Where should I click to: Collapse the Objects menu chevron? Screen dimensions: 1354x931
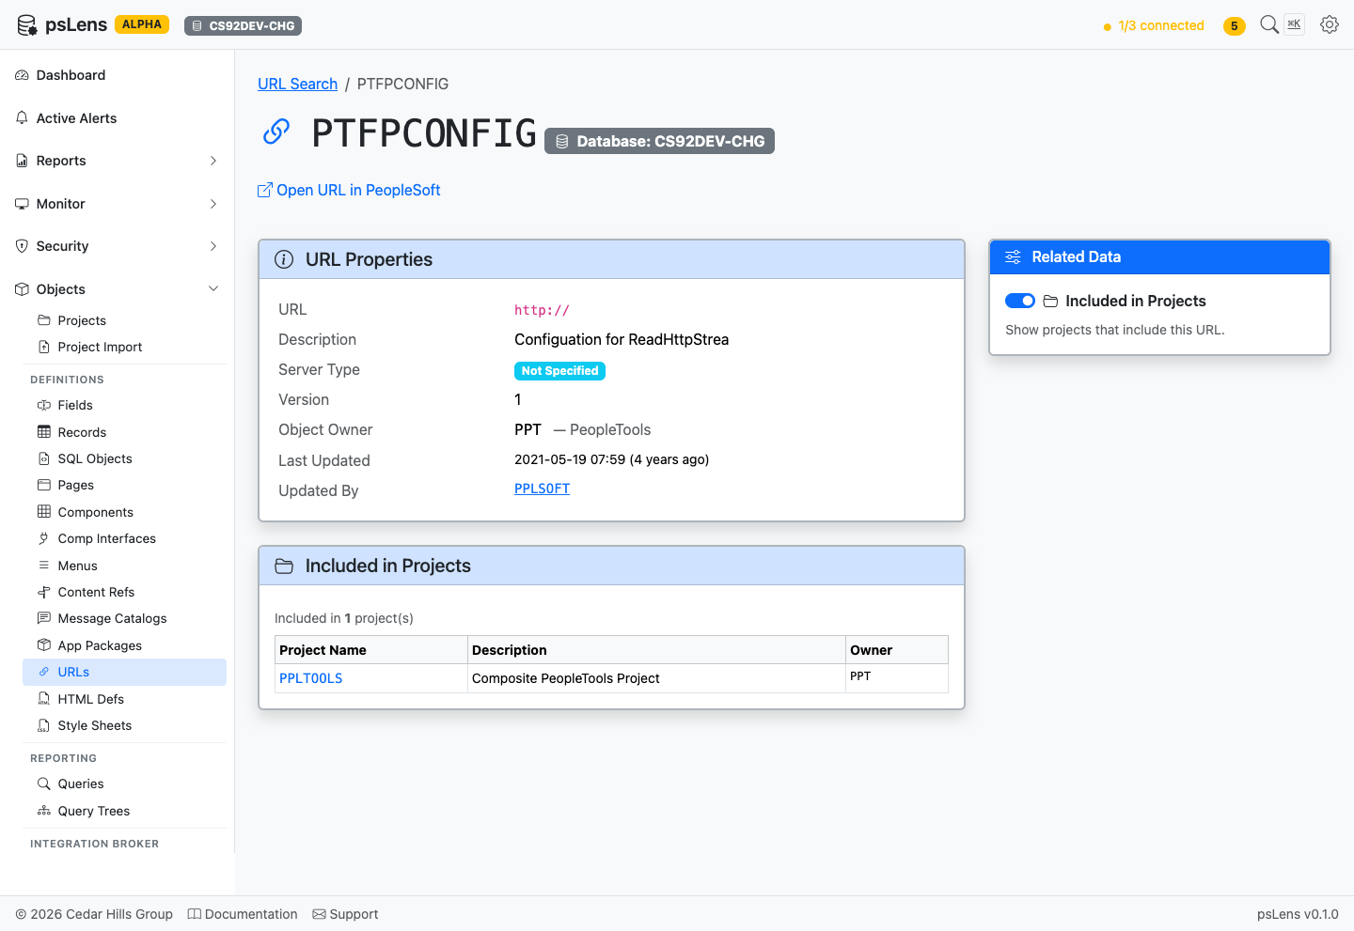(213, 289)
